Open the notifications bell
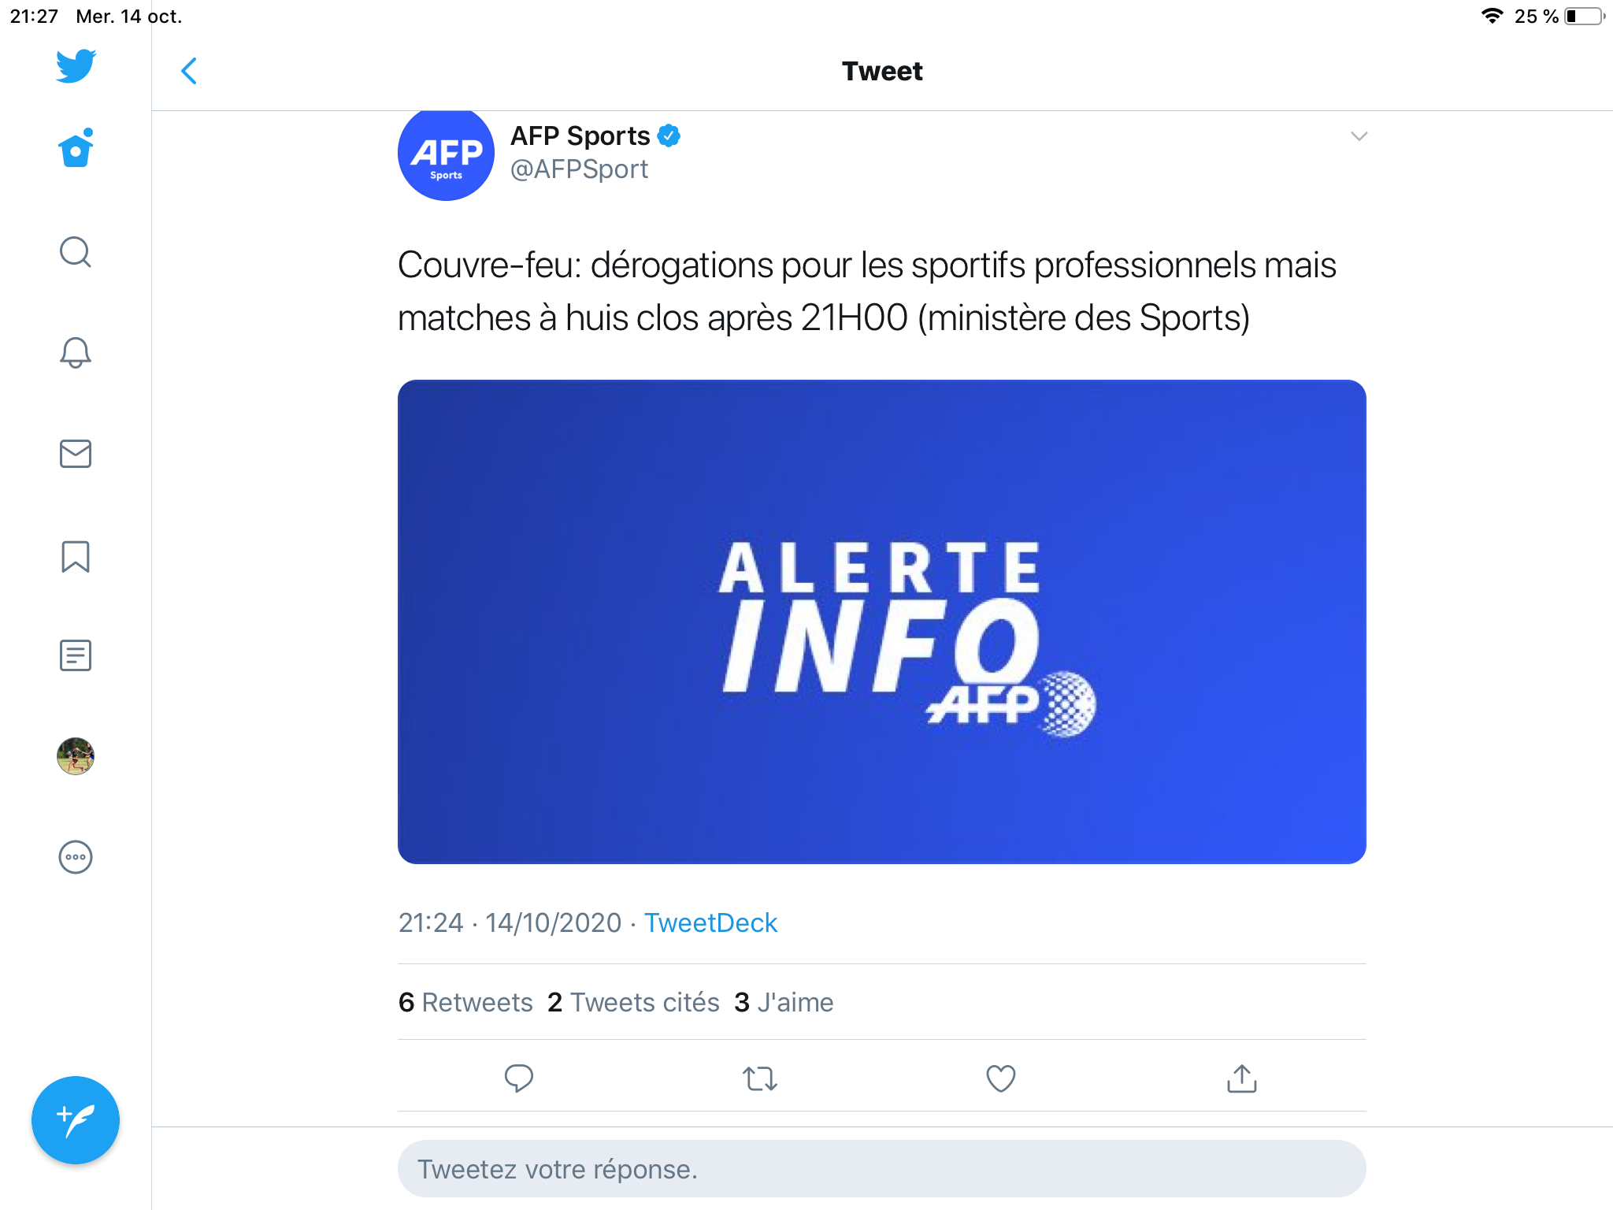 [x=76, y=352]
